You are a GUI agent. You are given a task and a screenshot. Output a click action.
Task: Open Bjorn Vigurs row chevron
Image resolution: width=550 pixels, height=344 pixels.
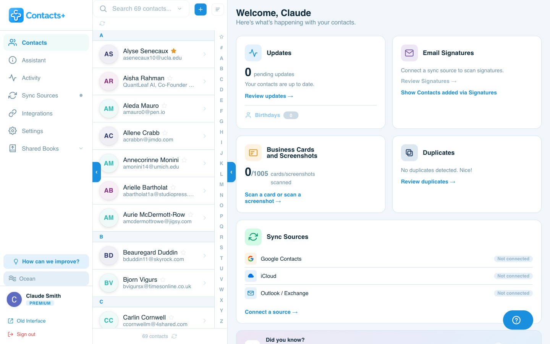[x=205, y=283]
